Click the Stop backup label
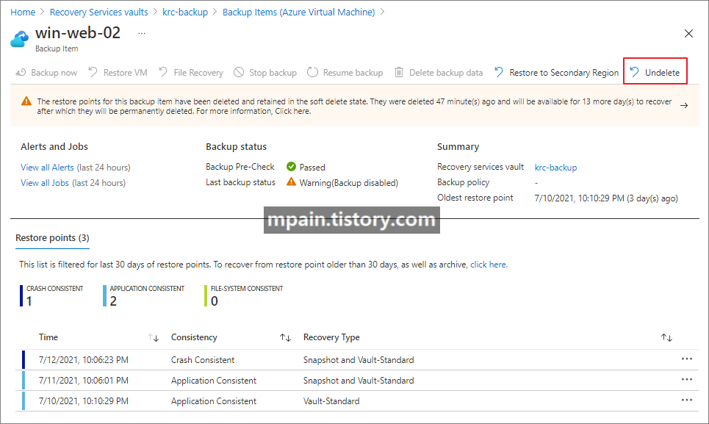 click(x=273, y=72)
